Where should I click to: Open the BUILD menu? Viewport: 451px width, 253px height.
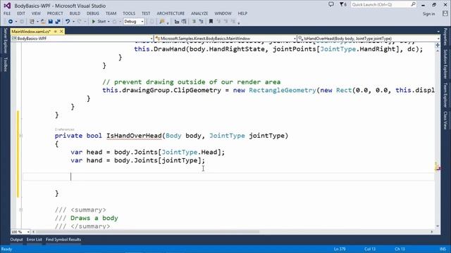(x=75, y=13)
